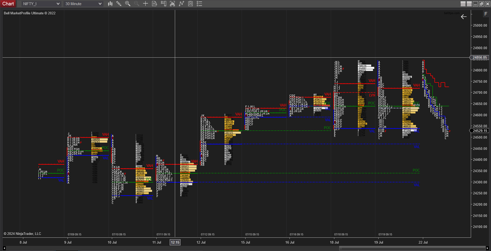This screenshot has height=251, width=491.
Task: Open the Data Box icon
Action: 154,4
